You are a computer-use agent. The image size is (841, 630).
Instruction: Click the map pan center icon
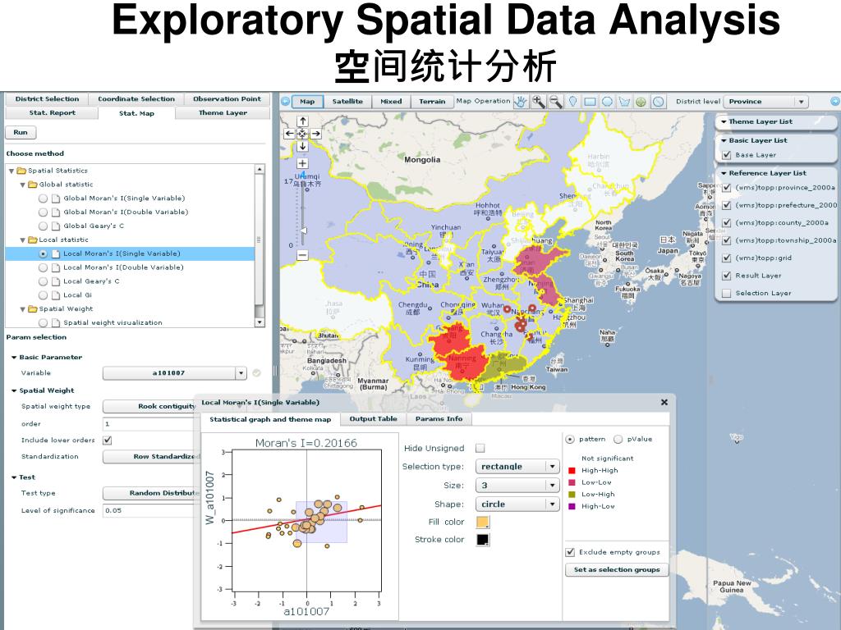tap(302, 134)
